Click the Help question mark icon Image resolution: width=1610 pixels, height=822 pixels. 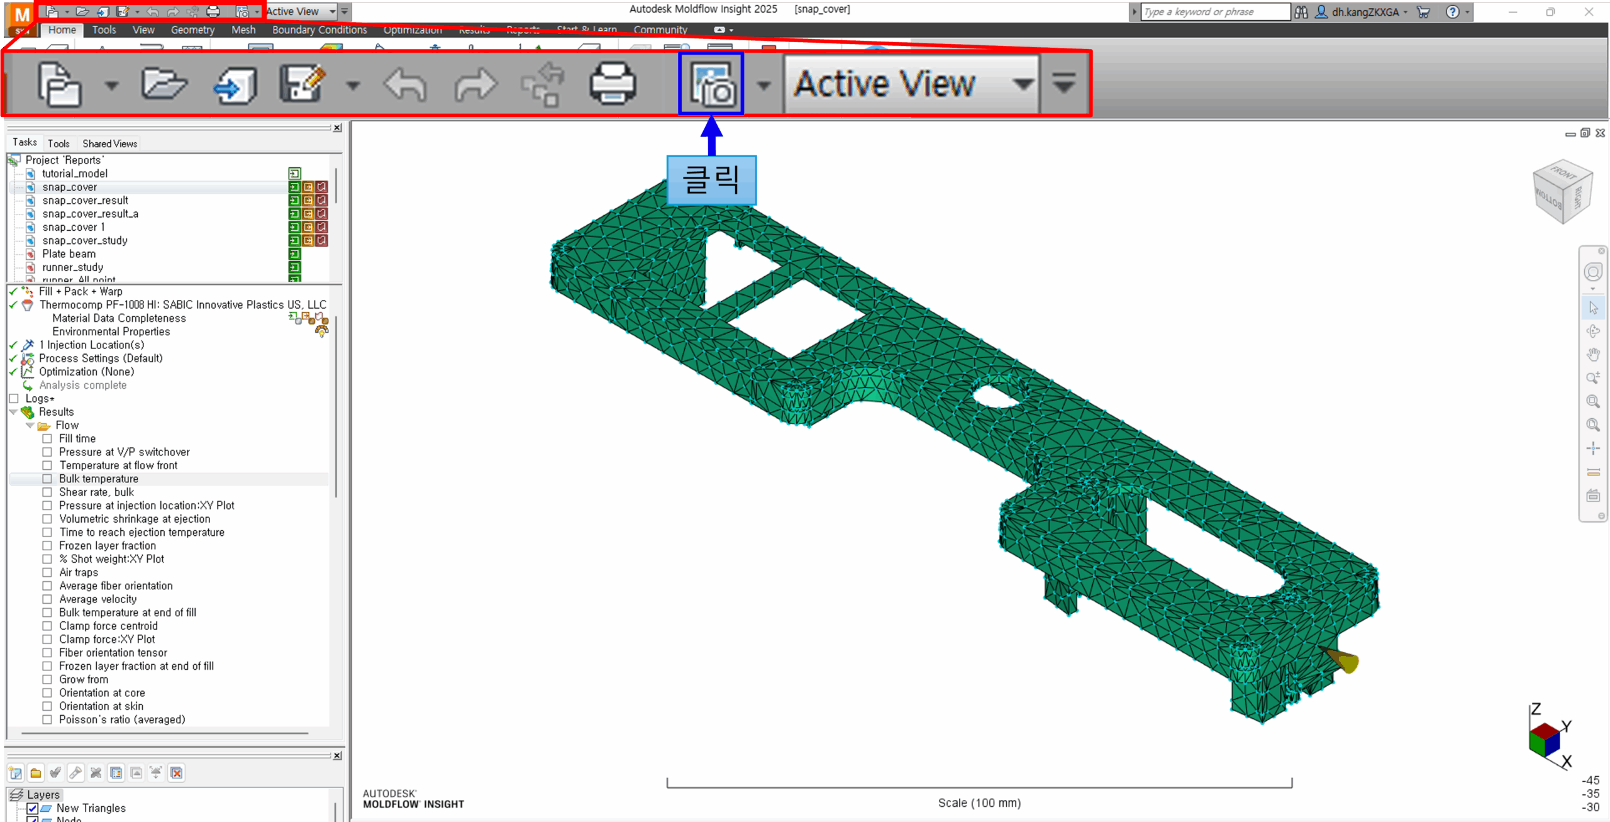pos(1452,12)
